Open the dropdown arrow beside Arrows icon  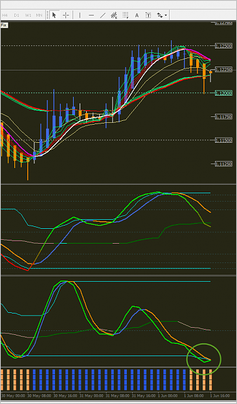click(166, 16)
